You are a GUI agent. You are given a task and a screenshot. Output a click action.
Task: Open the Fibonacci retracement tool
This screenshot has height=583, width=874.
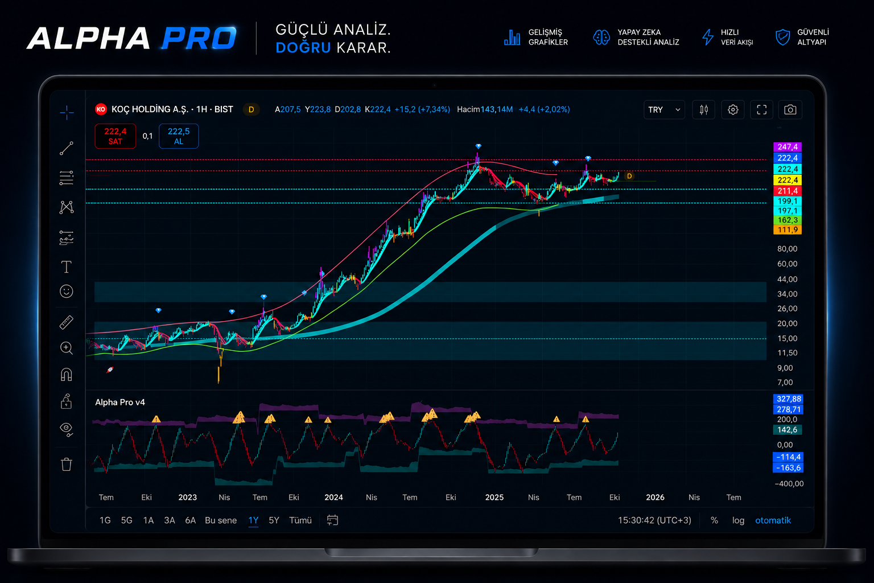tap(67, 178)
